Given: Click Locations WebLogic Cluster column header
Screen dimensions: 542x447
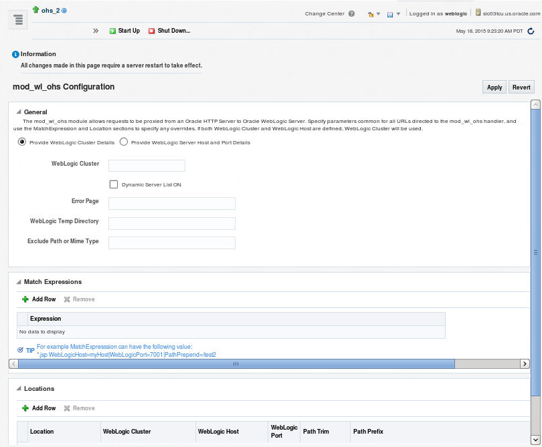Looking at the screenshot, I should [x=149, y=432].
